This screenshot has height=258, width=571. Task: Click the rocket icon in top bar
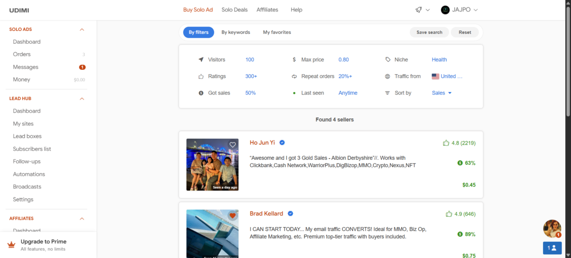419,10
